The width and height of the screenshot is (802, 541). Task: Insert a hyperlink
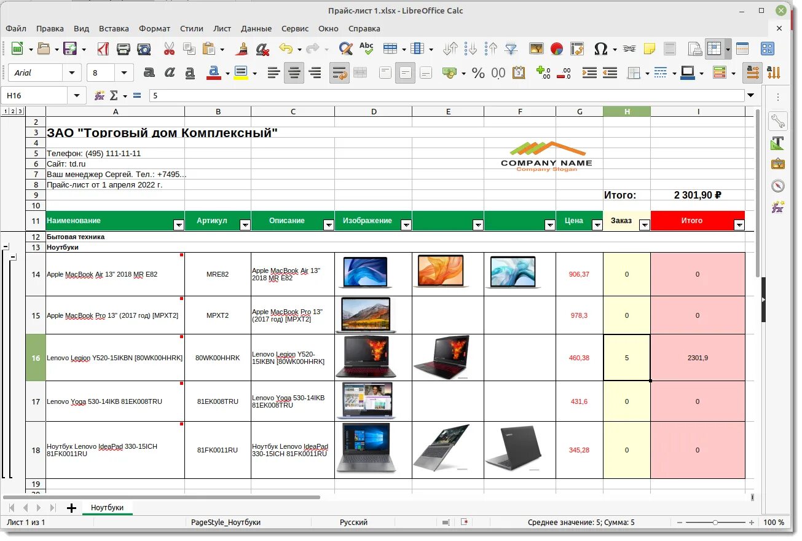(629, 49)
